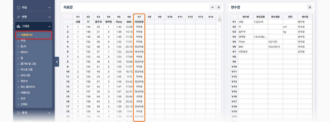The width and height of the screenshot is (330, 122).
Task: Select 산점도 from the graph list
Action: tap(24, 104)
